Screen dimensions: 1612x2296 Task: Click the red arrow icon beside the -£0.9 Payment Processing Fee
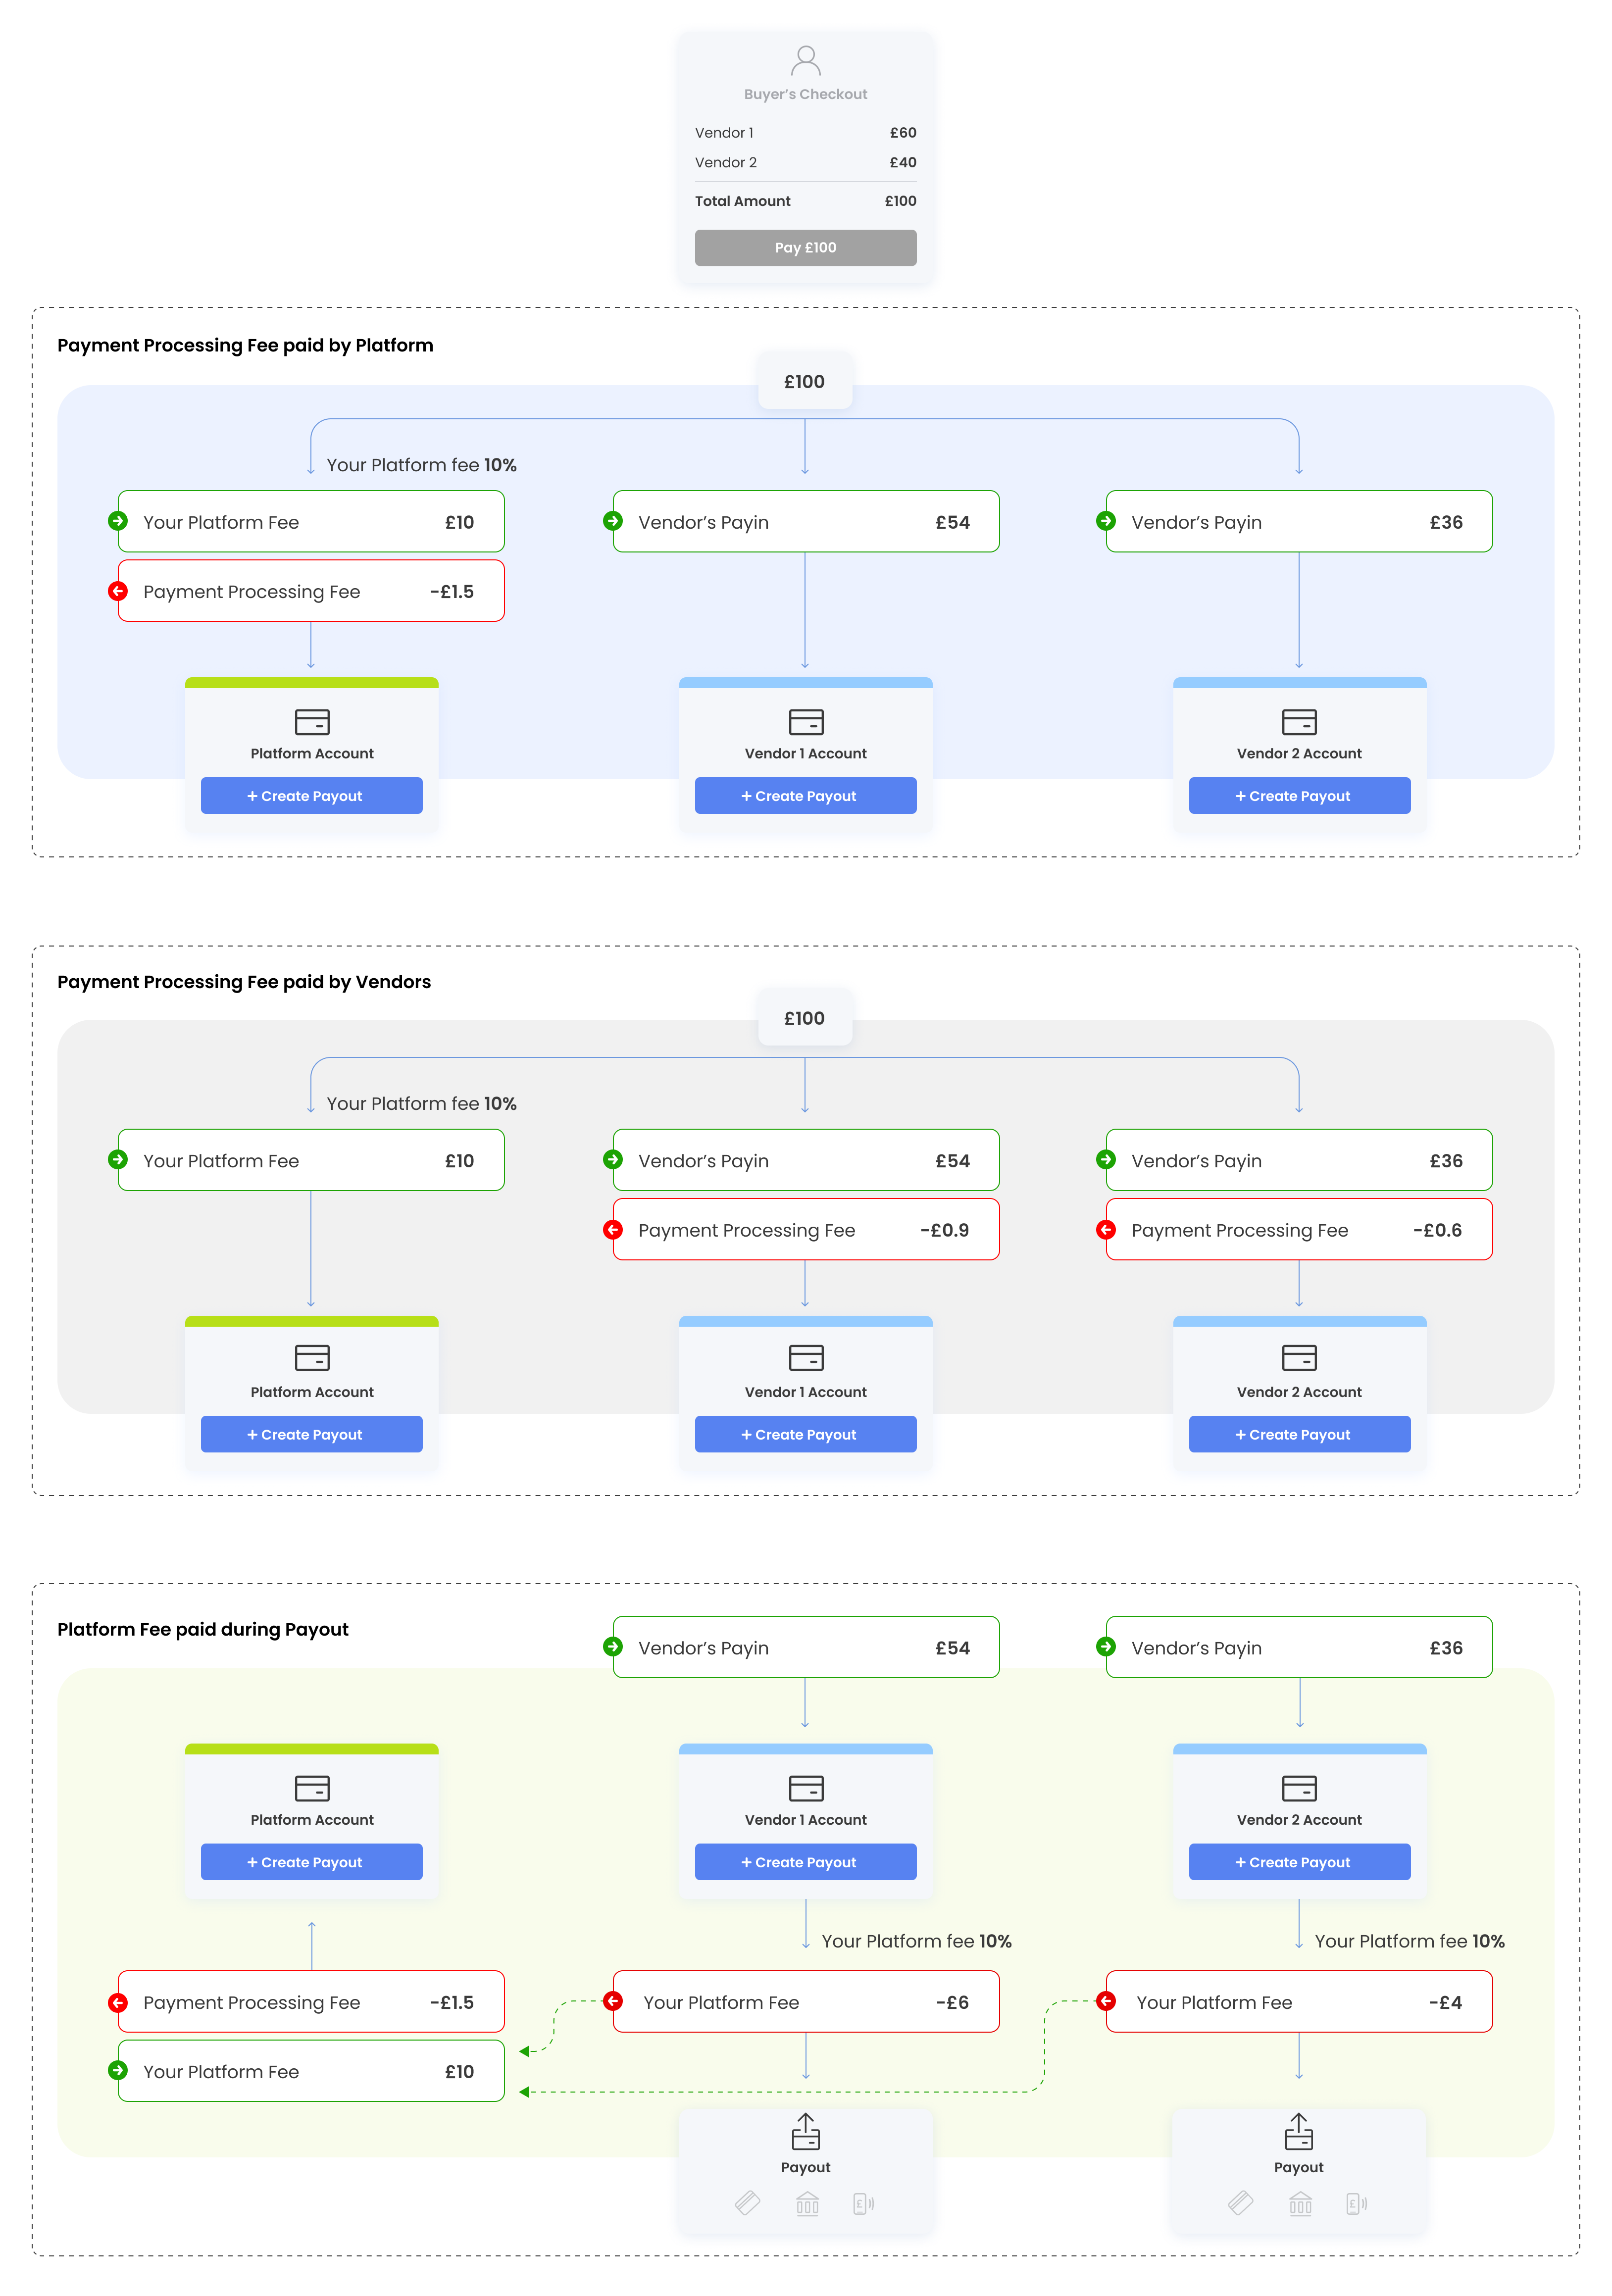point(614,1230)
